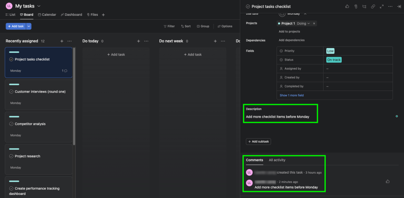Click the teal dot indicator beside the description

(x=397, y=116)
